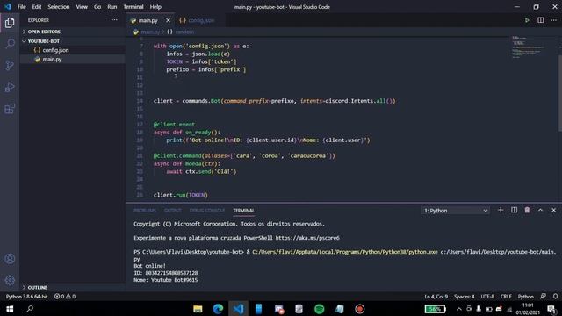Change indentation via 'Spaces: 4'
This screenshot has height=316, width=562.
click(465, 297)
